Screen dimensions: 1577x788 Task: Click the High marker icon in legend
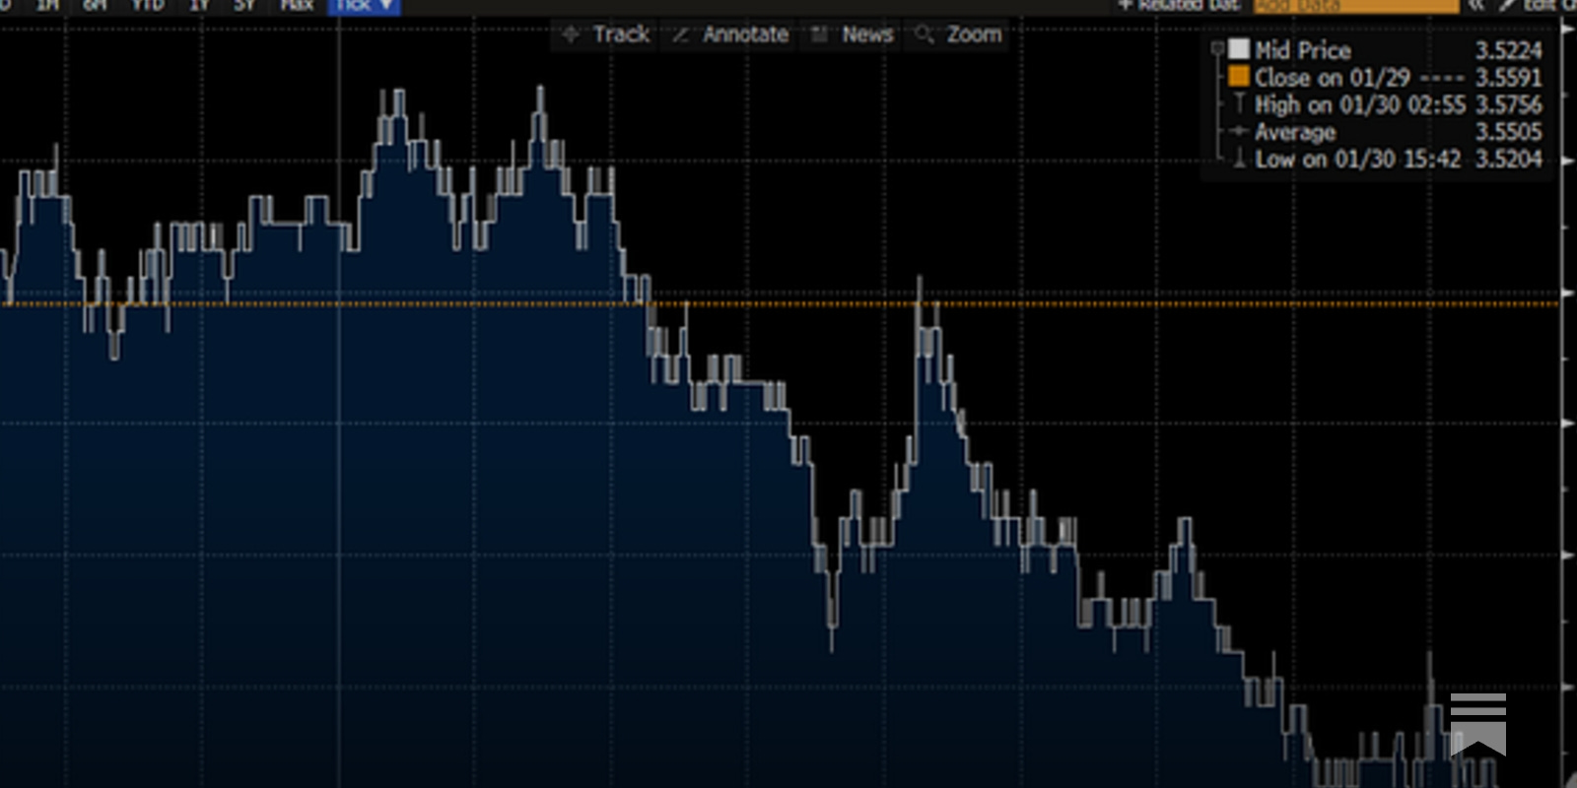(1239, 104)
